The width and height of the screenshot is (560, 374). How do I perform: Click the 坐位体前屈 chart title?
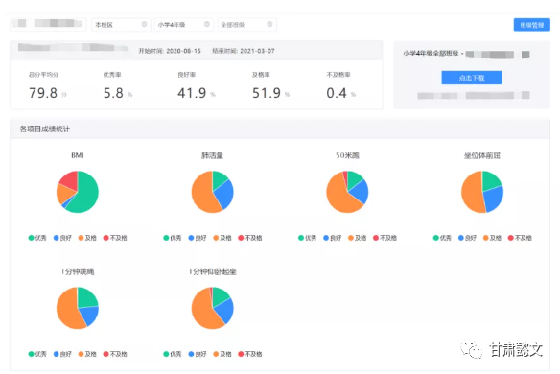pyautogui.click(x=482, y=155)
